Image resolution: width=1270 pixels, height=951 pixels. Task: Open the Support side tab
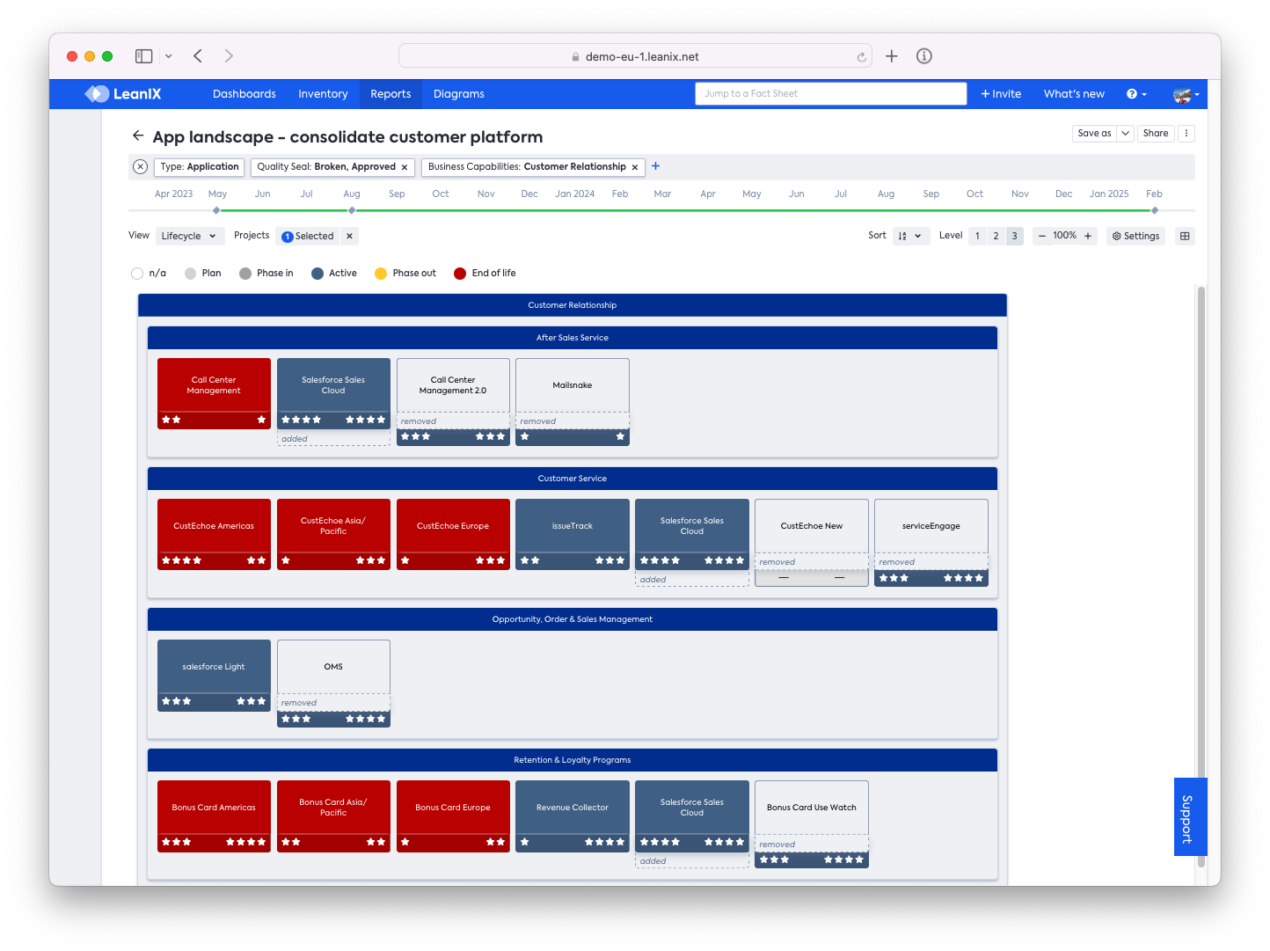1190,816
